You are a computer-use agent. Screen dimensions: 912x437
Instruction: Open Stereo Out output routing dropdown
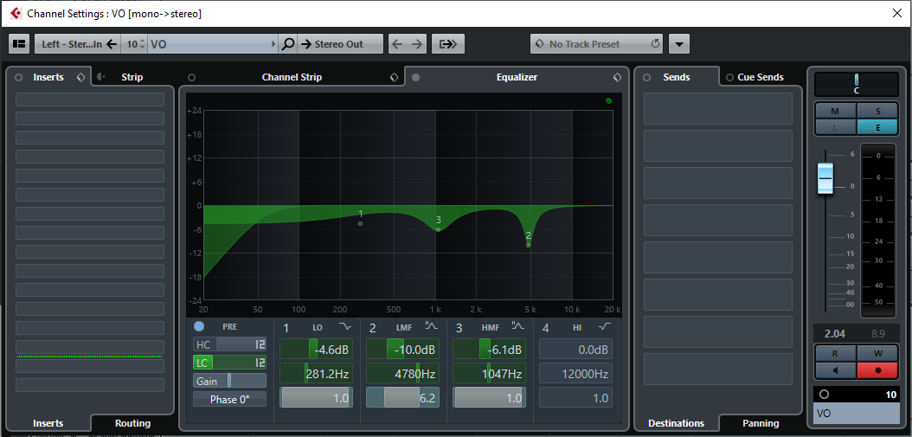point(340,43)
